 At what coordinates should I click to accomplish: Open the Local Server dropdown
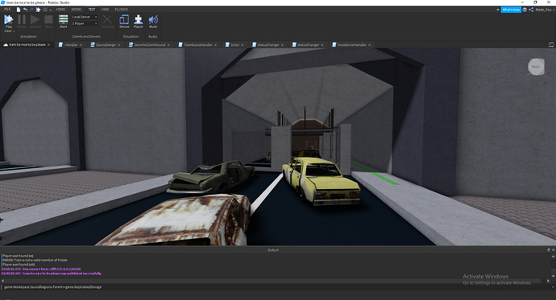85,17
